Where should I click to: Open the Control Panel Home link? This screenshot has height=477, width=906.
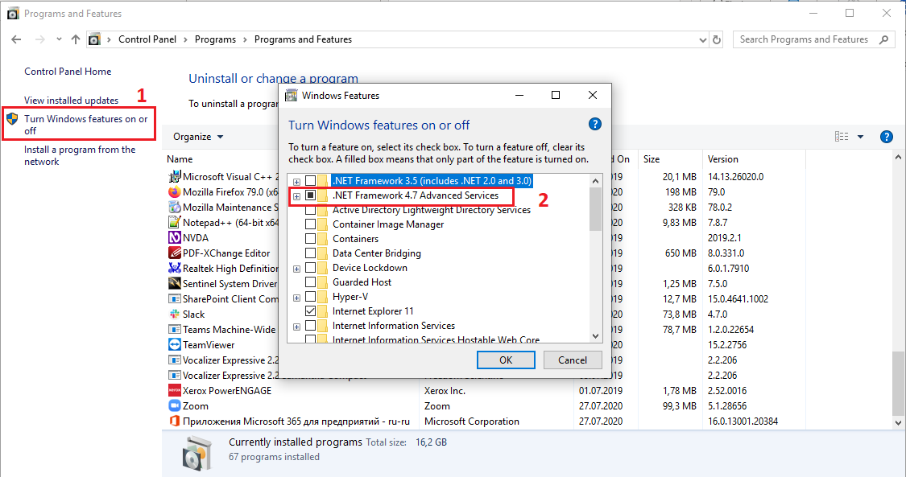point(68,72)
